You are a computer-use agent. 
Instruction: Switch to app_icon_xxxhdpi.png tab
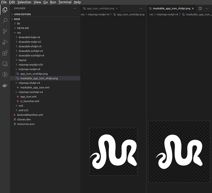point(100,9)
